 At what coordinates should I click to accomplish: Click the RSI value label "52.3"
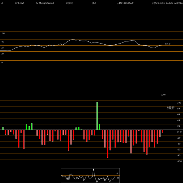click(167, 44)
